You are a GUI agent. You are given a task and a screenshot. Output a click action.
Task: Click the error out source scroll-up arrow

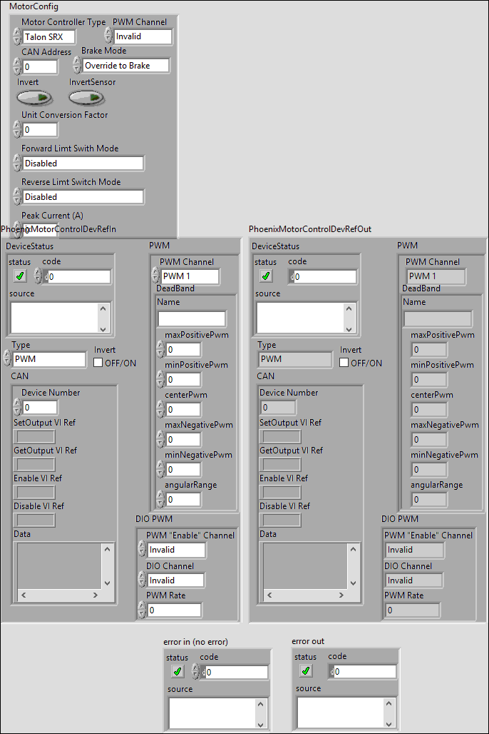[388, 703]
